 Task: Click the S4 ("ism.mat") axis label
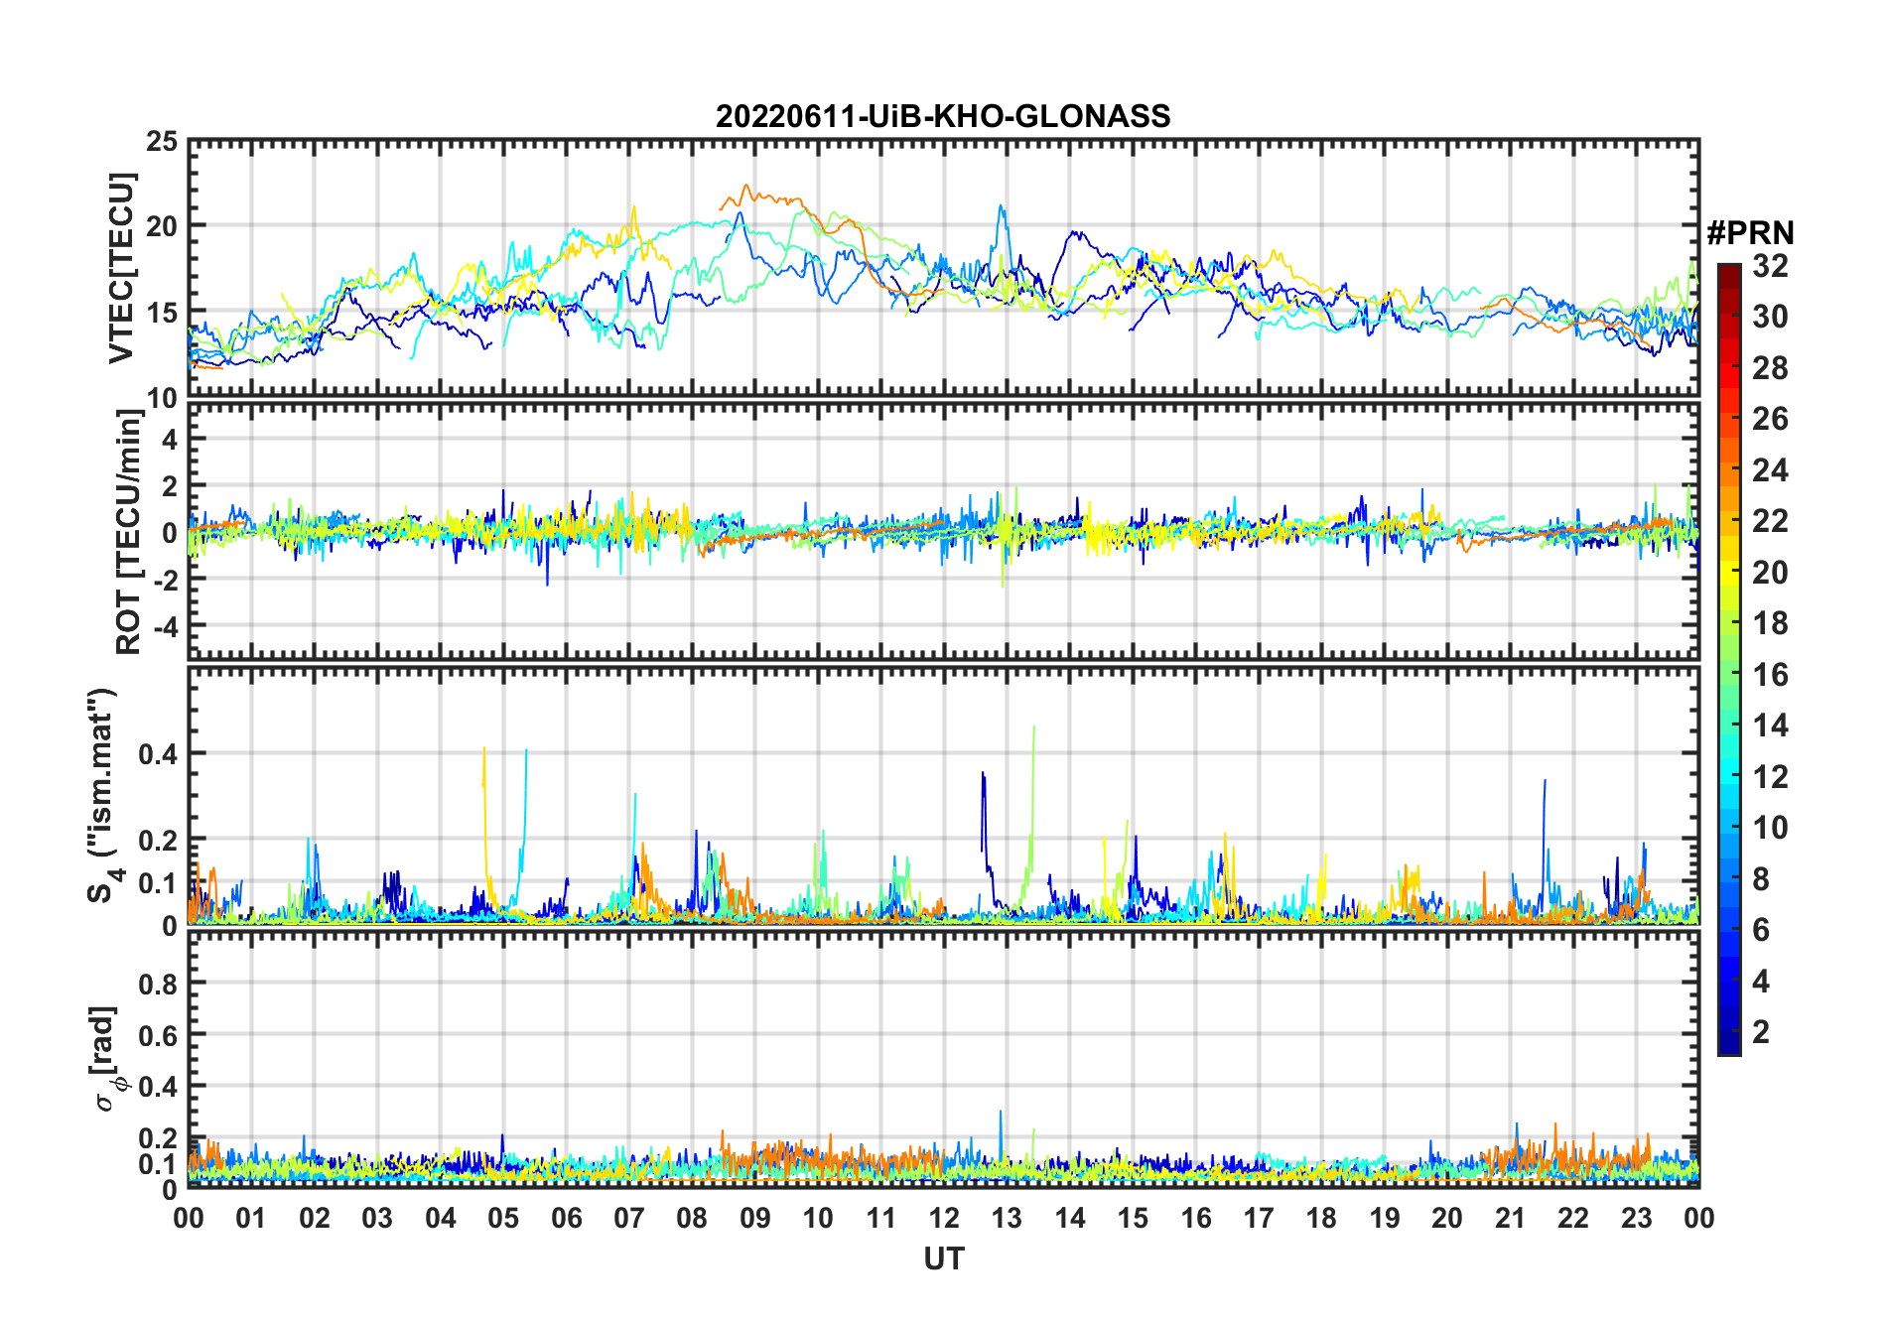coord(103,796)
